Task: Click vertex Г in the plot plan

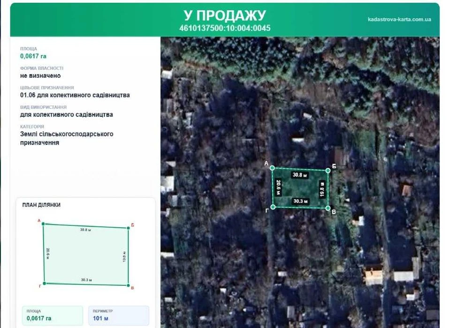Action: coord(45,283)
